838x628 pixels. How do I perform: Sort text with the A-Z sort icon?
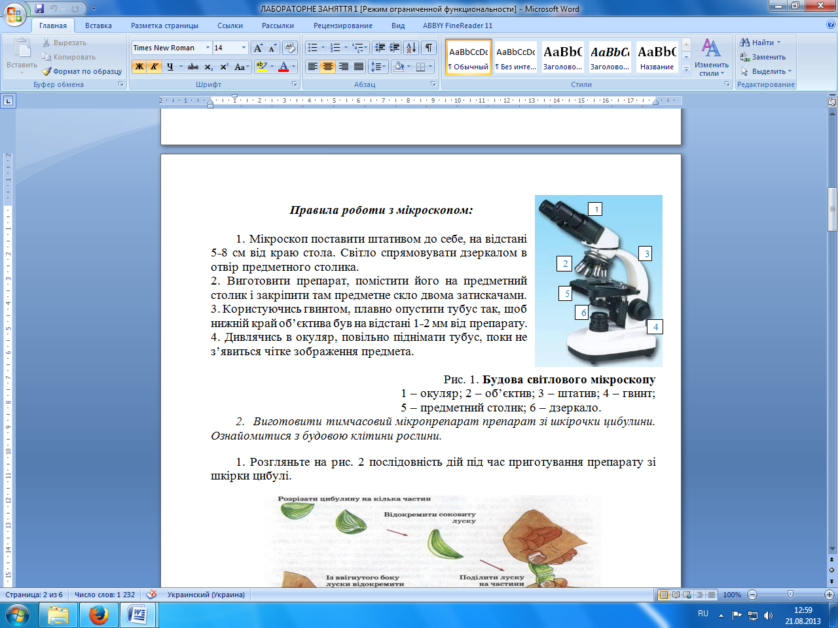[411, 48]
